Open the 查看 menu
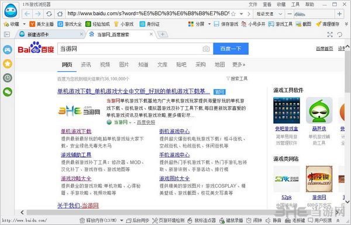Screen dimensions: 351x225 [x=267, y=4]
